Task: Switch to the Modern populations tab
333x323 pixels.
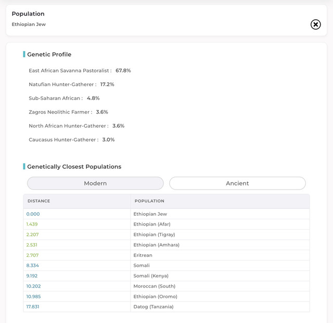Action: 95,183
